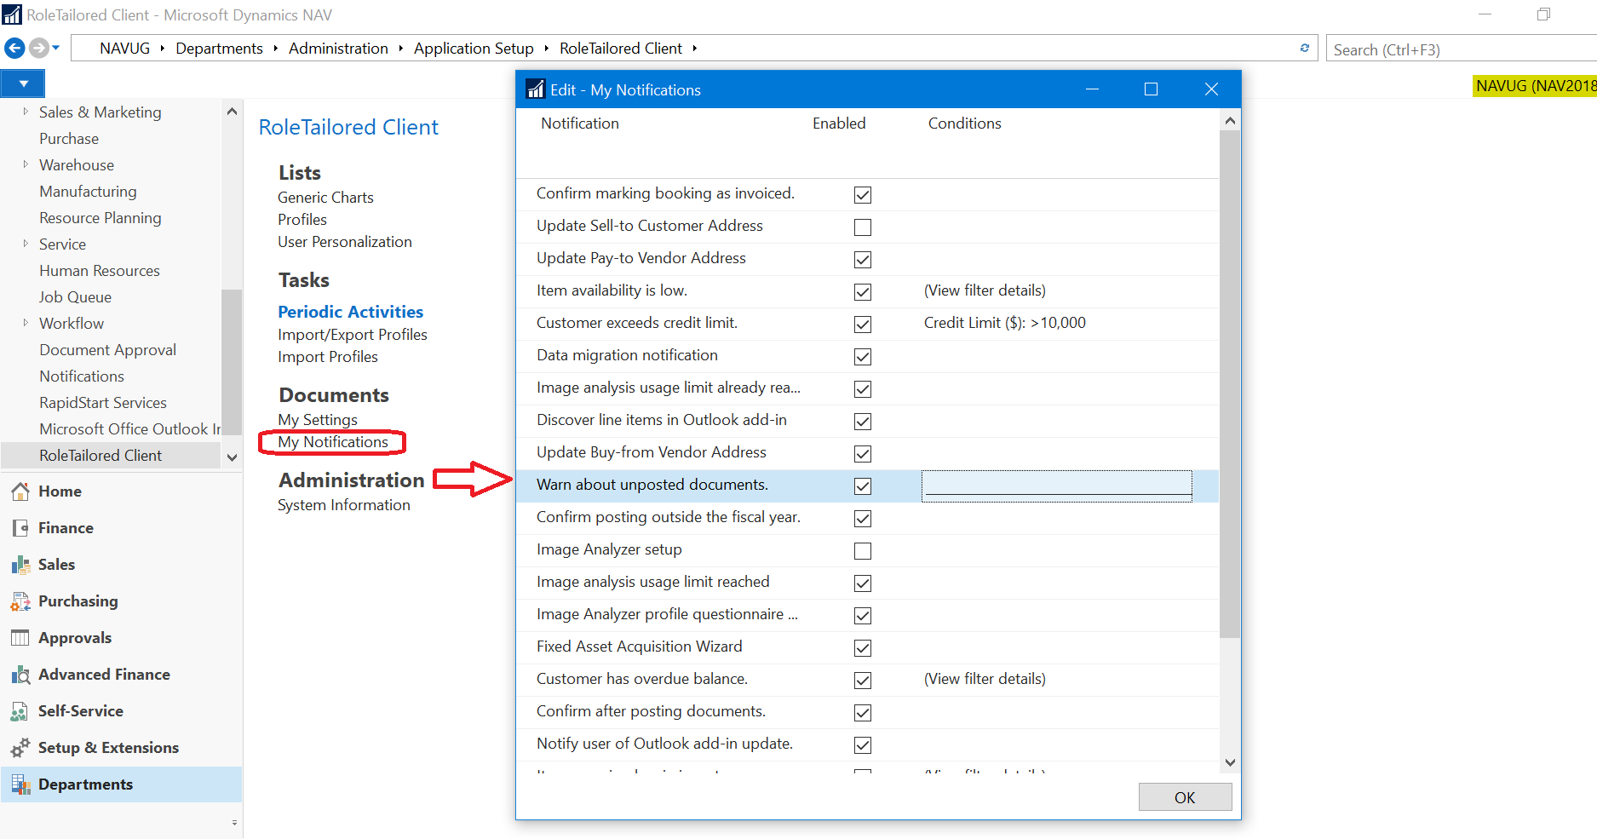Toggle 'Confirm marking booking as invoiced' checkbox
The height and width of the screenshot is (839, 1597).
coord(863,195)
